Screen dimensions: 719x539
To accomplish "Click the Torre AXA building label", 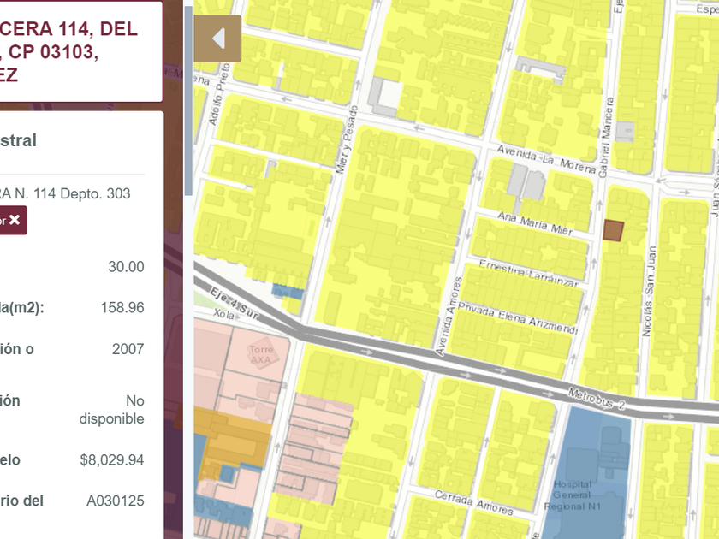I will (261, 355).
